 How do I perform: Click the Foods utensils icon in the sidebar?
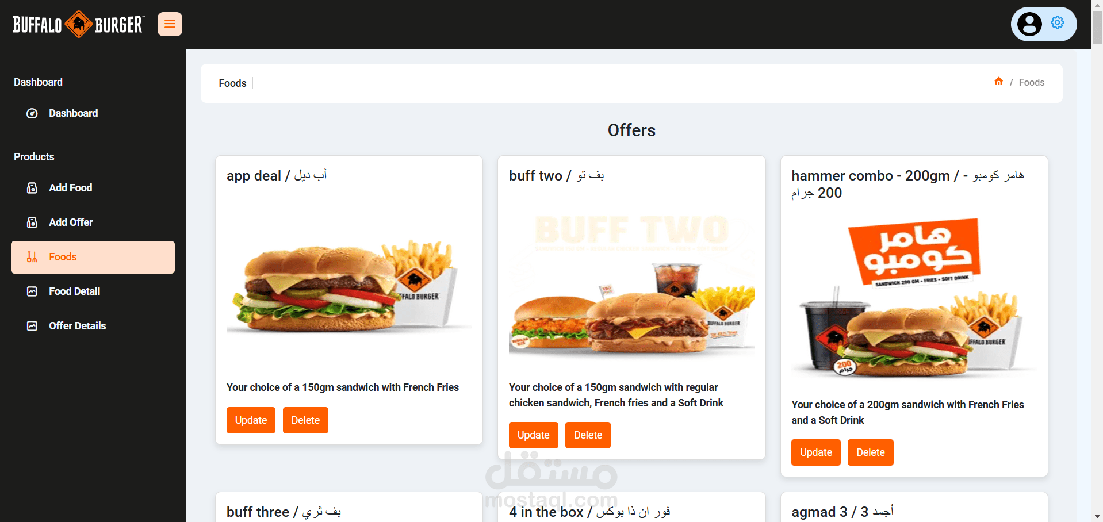coord(32,257)
